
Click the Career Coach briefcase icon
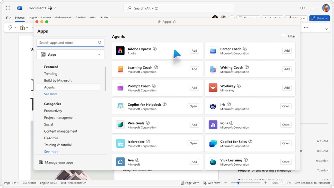click(213, 51)
